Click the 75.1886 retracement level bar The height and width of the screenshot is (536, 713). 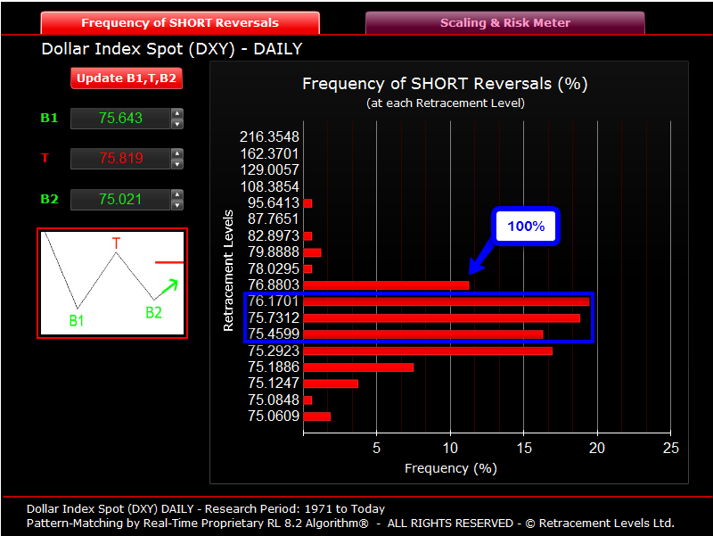click(358, 367)
